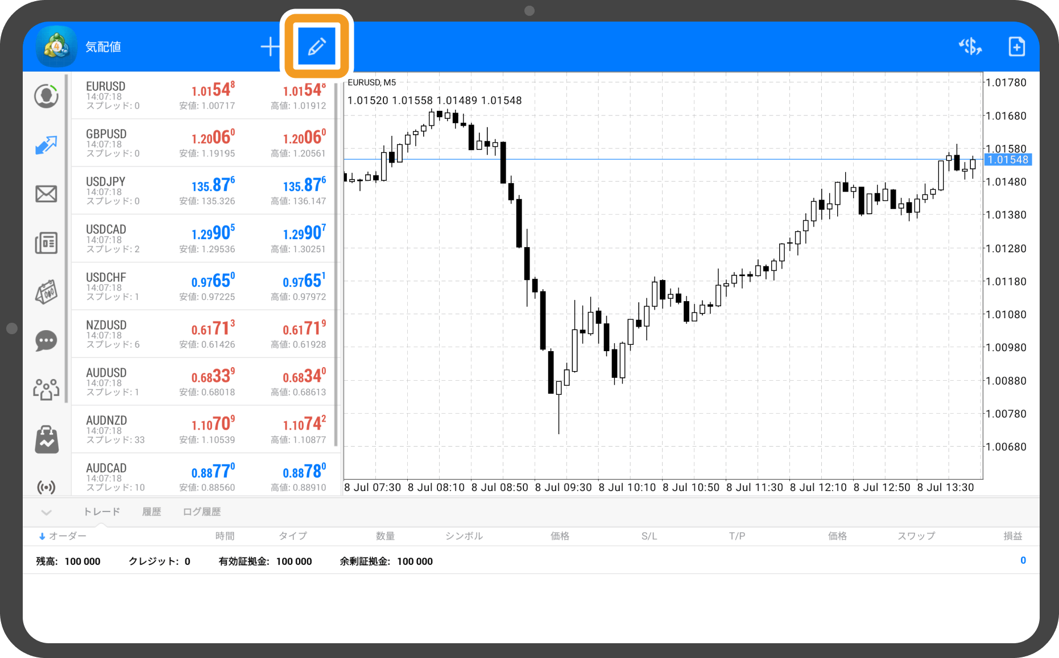1059x658 pixels.
Task: Click USDJPY bid price 135.87
Action: (213, 185)
